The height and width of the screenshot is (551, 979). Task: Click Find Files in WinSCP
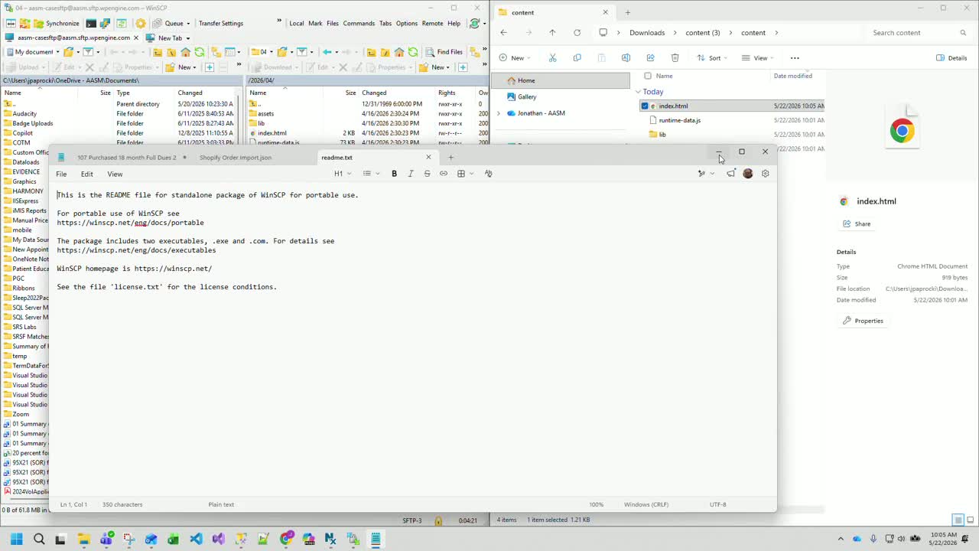444,52
